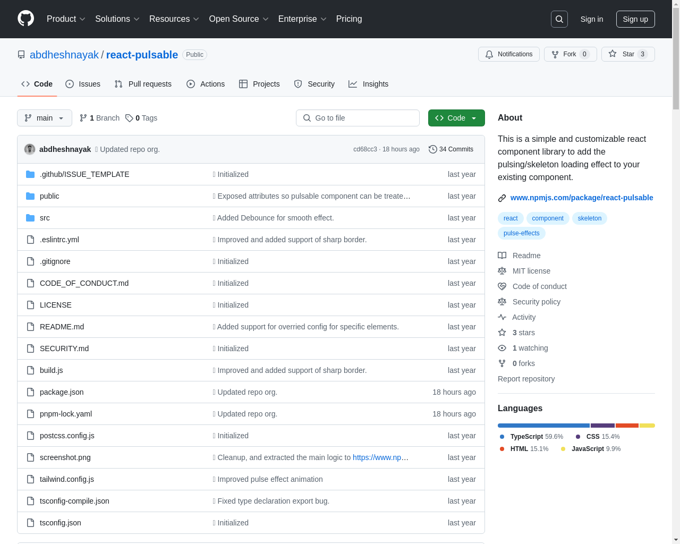Expand the Resources menu

(x=174, y=19)
